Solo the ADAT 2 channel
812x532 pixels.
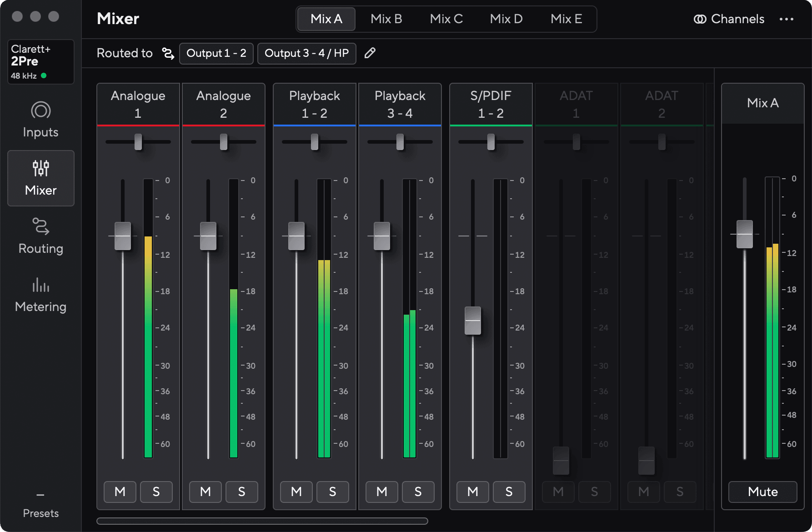680,492
